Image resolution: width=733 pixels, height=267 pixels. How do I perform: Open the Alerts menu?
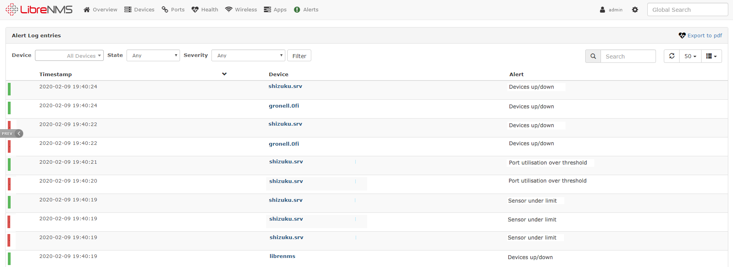coord(306,10)
